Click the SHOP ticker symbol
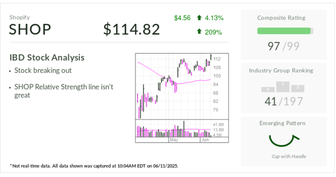 tap(30, 29)
